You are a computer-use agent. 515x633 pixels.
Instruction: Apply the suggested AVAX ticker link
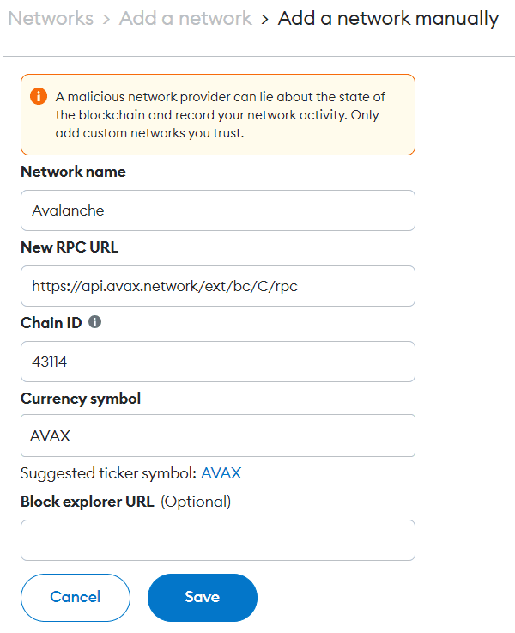click(221, 473)
